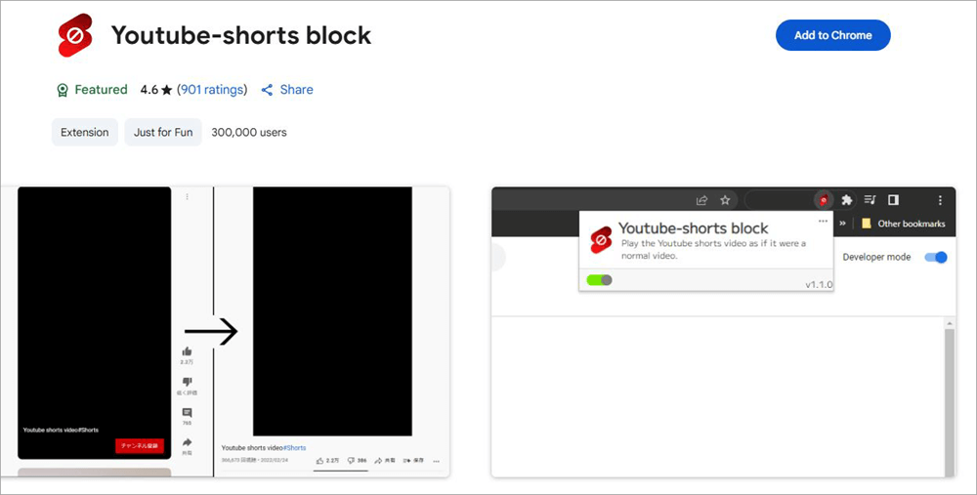Click the scrollbar up arrow in extensions page
977x495 pixels.
(950, 324)
